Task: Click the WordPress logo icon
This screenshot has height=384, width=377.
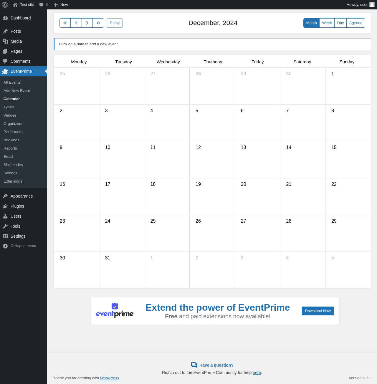Action: coord(5,5)
